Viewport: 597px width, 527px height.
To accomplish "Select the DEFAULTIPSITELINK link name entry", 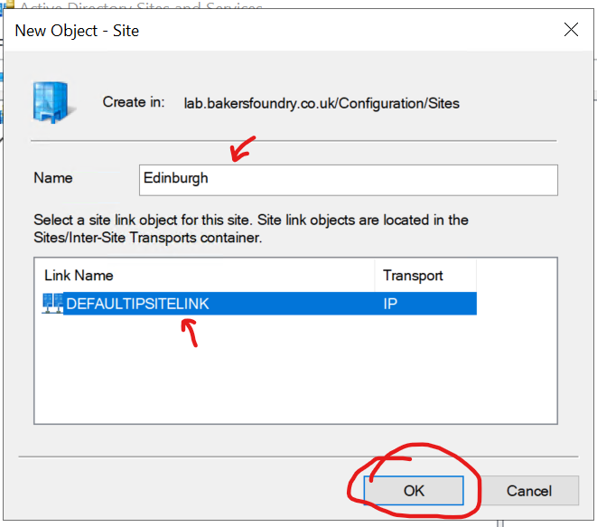I will pyautogui.click(x=137, y=304).
